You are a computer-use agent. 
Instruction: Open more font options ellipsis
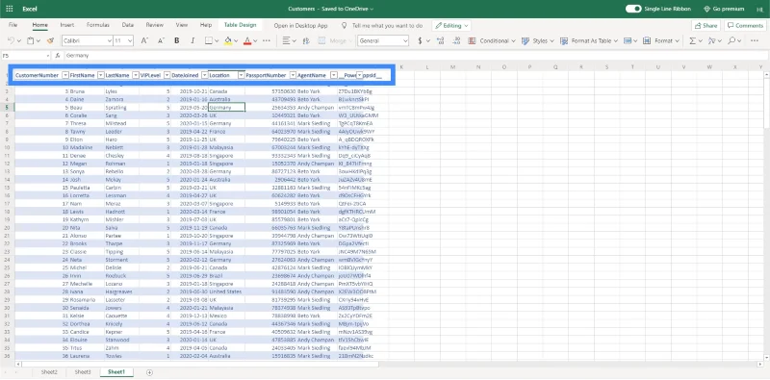coord(267,40)
